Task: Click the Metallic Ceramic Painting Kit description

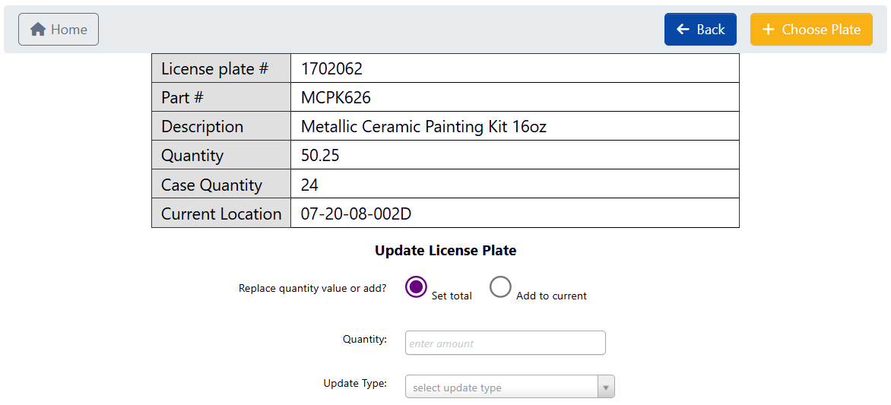Action: (x=423, y=127)
